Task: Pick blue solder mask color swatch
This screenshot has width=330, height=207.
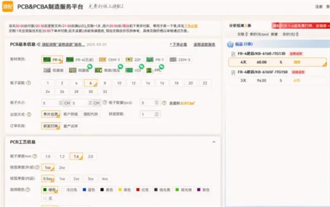Action: [x=84, y=190]
